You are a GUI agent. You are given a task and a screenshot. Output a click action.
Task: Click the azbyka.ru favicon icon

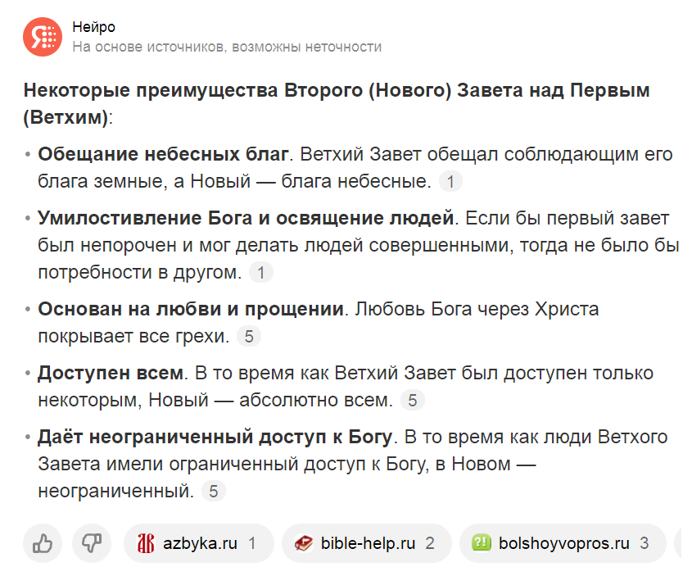(146, 543)
